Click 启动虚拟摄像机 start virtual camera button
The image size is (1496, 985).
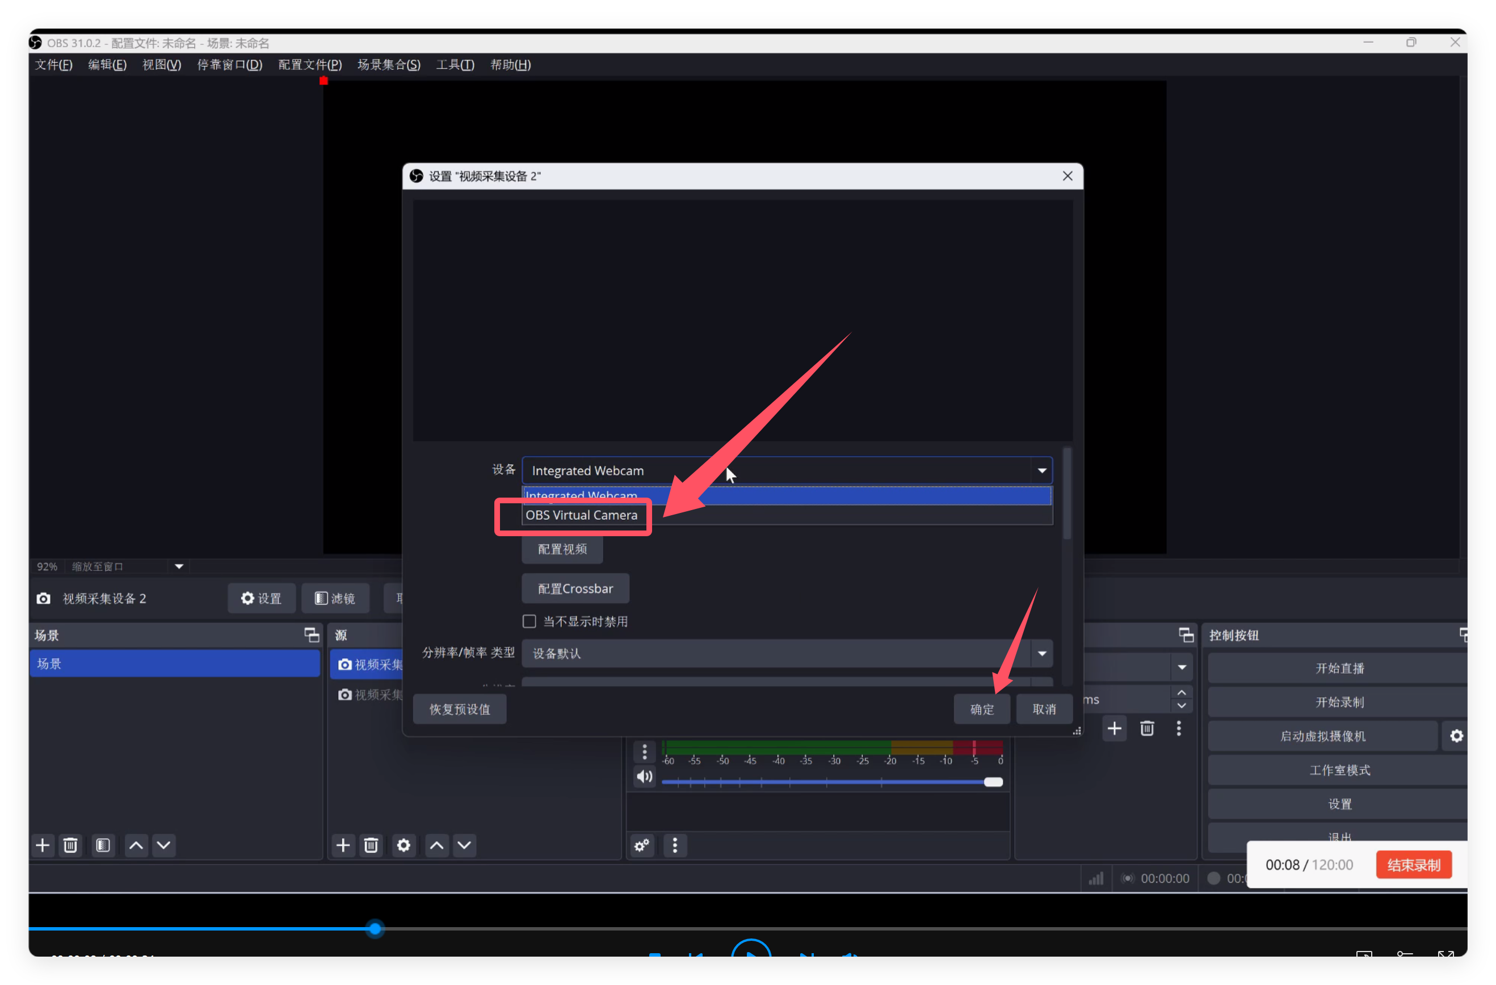pyautogui.click(x=1323, y=736)
